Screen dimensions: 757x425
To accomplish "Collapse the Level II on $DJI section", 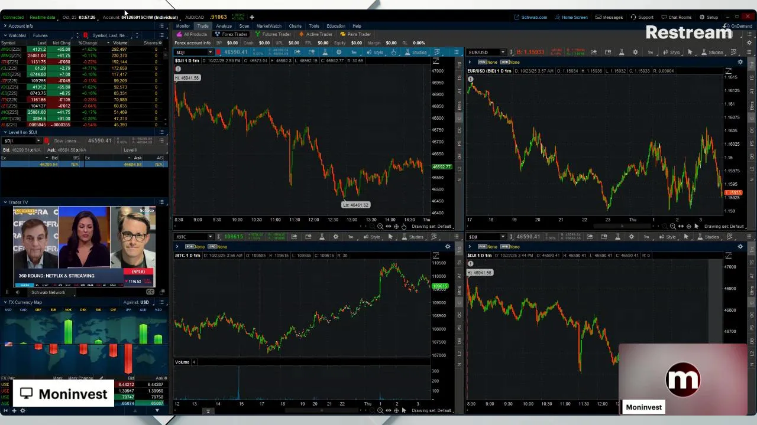I will (x=5, y=132).
